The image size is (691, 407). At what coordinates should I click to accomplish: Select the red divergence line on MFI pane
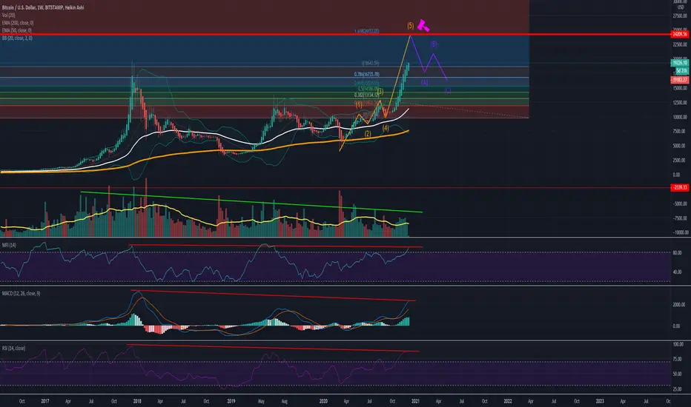(x=275, y=246)
